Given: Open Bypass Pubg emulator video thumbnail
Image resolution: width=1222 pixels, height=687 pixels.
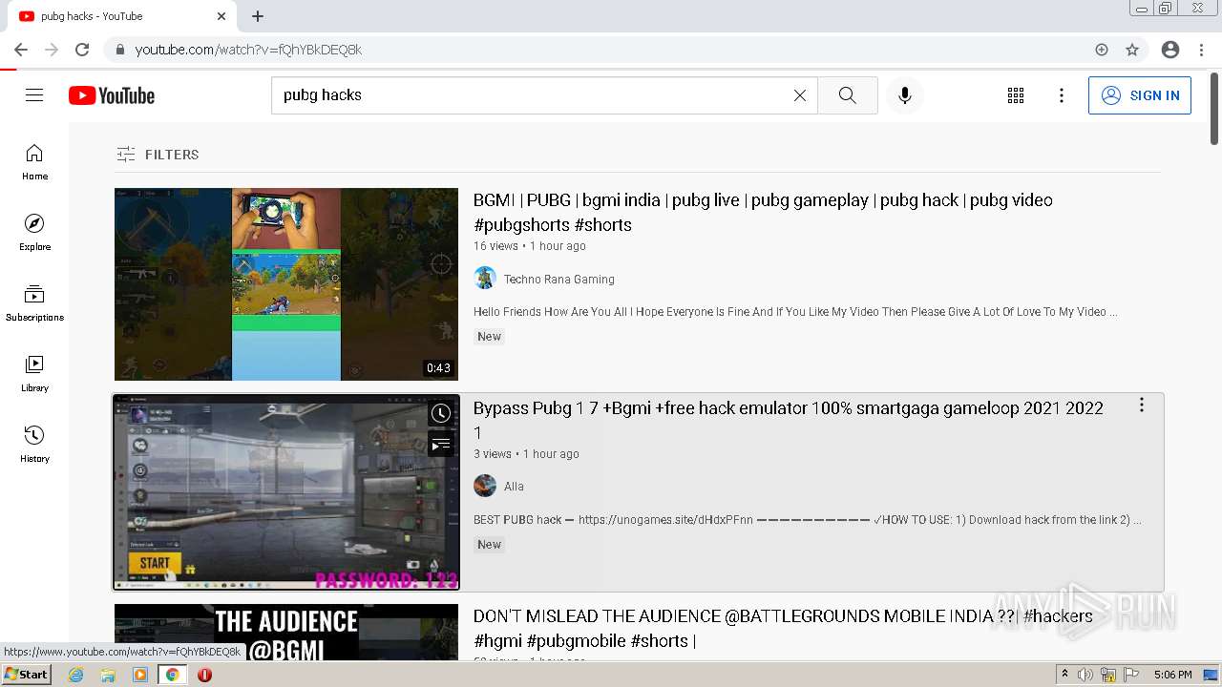Looking at the screenshot, I should (286, 492).
